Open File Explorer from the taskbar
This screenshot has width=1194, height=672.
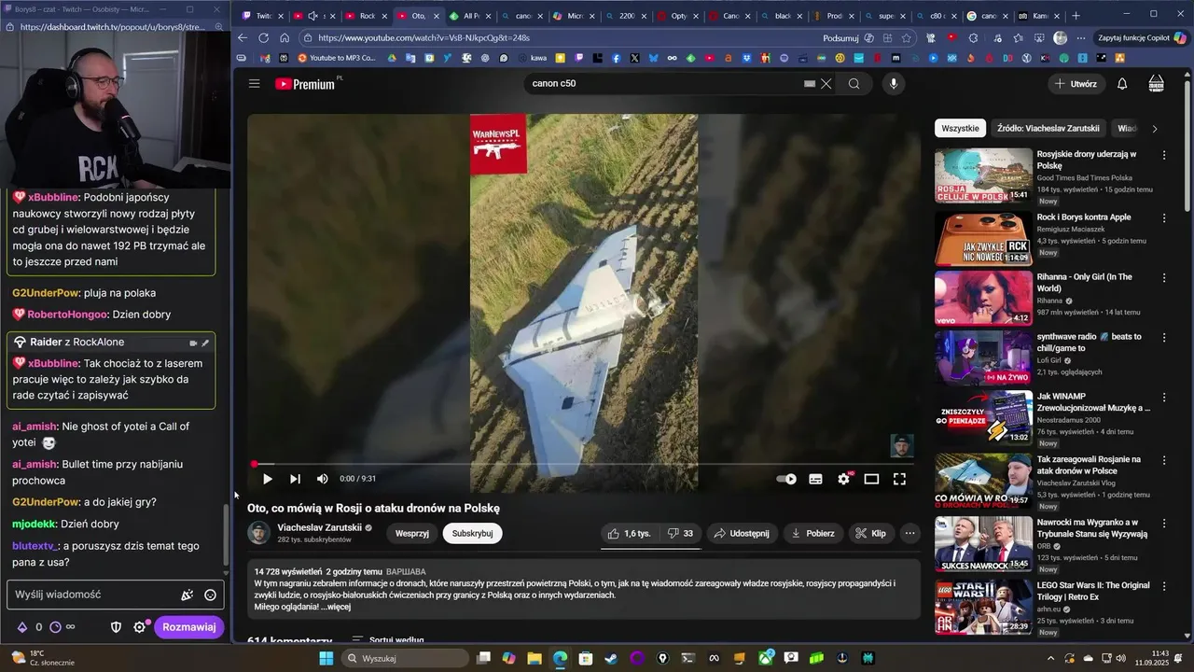click(x=535, y=658)
